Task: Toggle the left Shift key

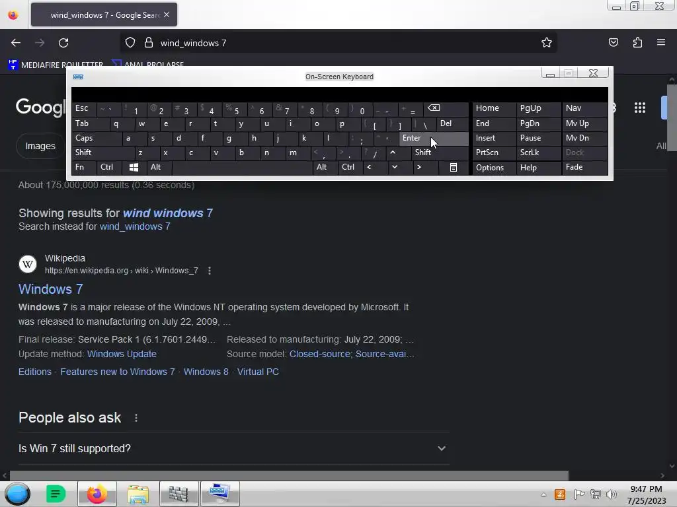Action: pos(103,152)
